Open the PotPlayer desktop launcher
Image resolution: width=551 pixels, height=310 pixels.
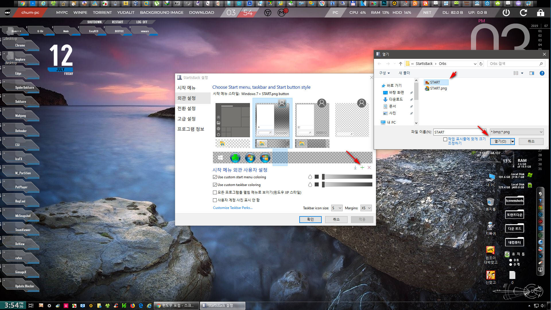[20, 187]
